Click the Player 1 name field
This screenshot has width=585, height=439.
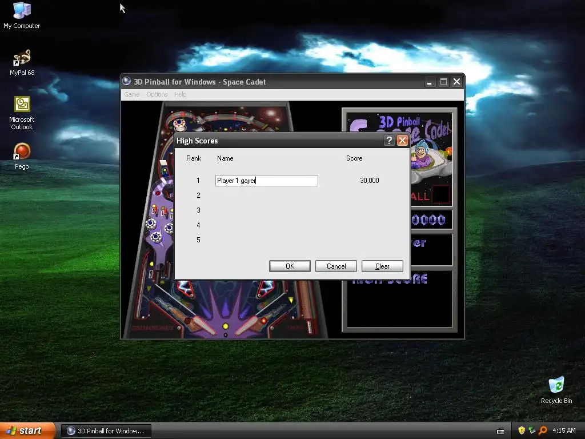coord(267,181)
